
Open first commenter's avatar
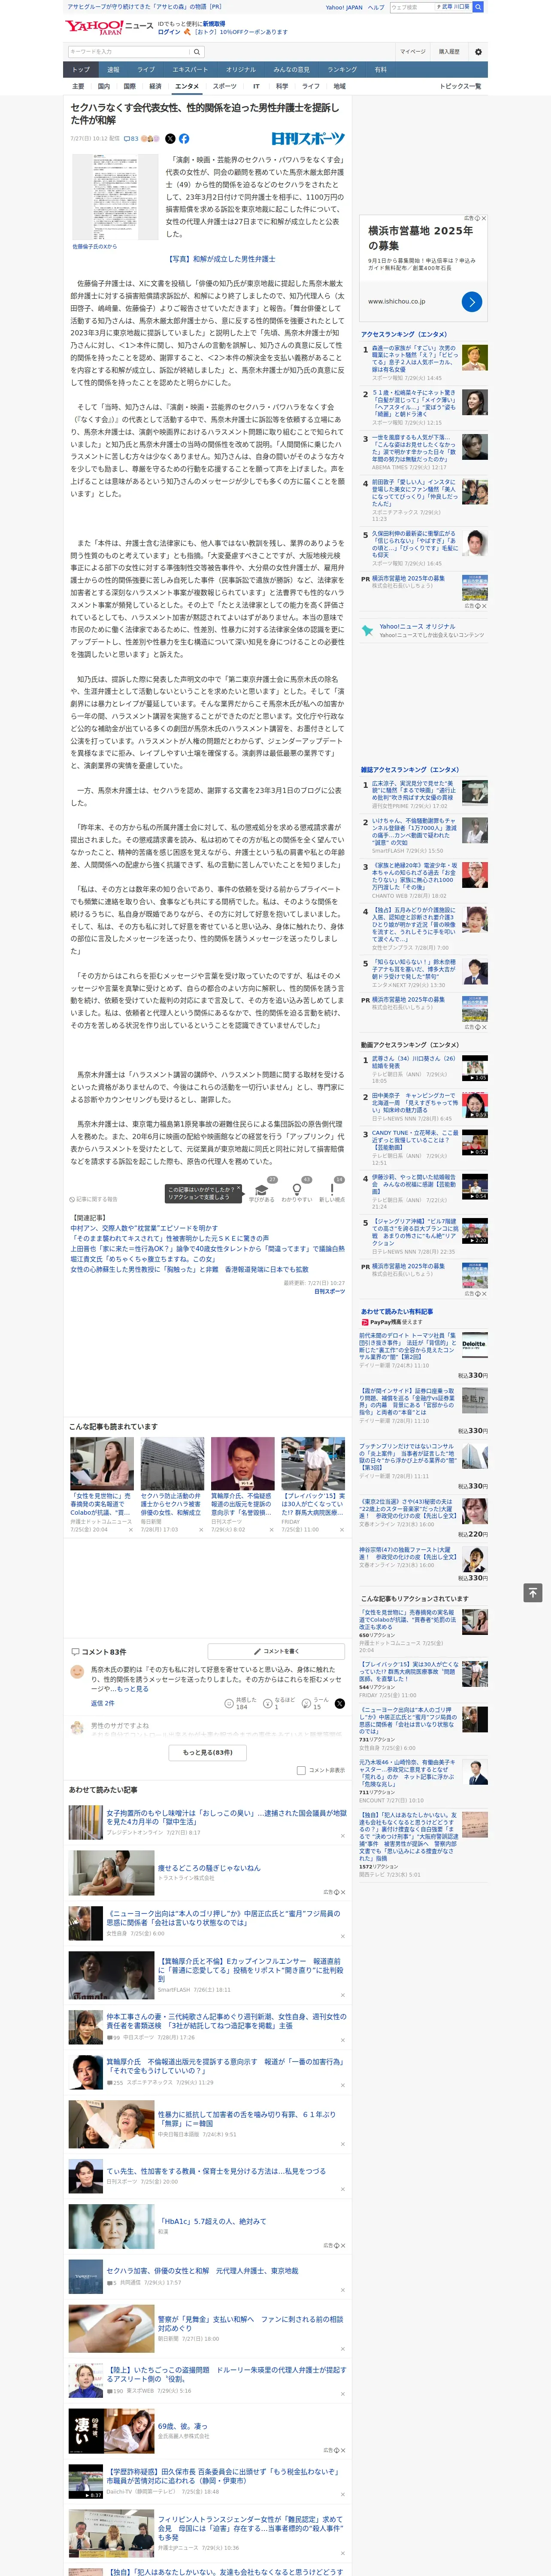(77, 1672)
